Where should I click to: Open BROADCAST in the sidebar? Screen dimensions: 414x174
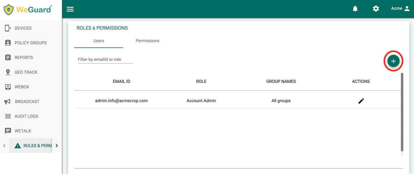(x=31, y=102)
